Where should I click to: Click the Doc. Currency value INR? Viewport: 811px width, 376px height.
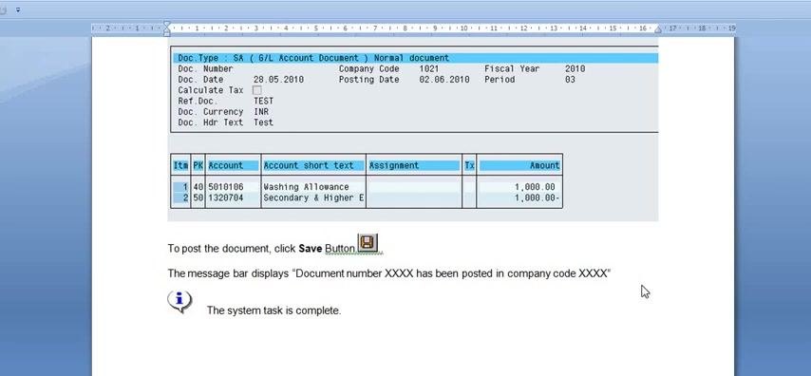click(261, 112)
